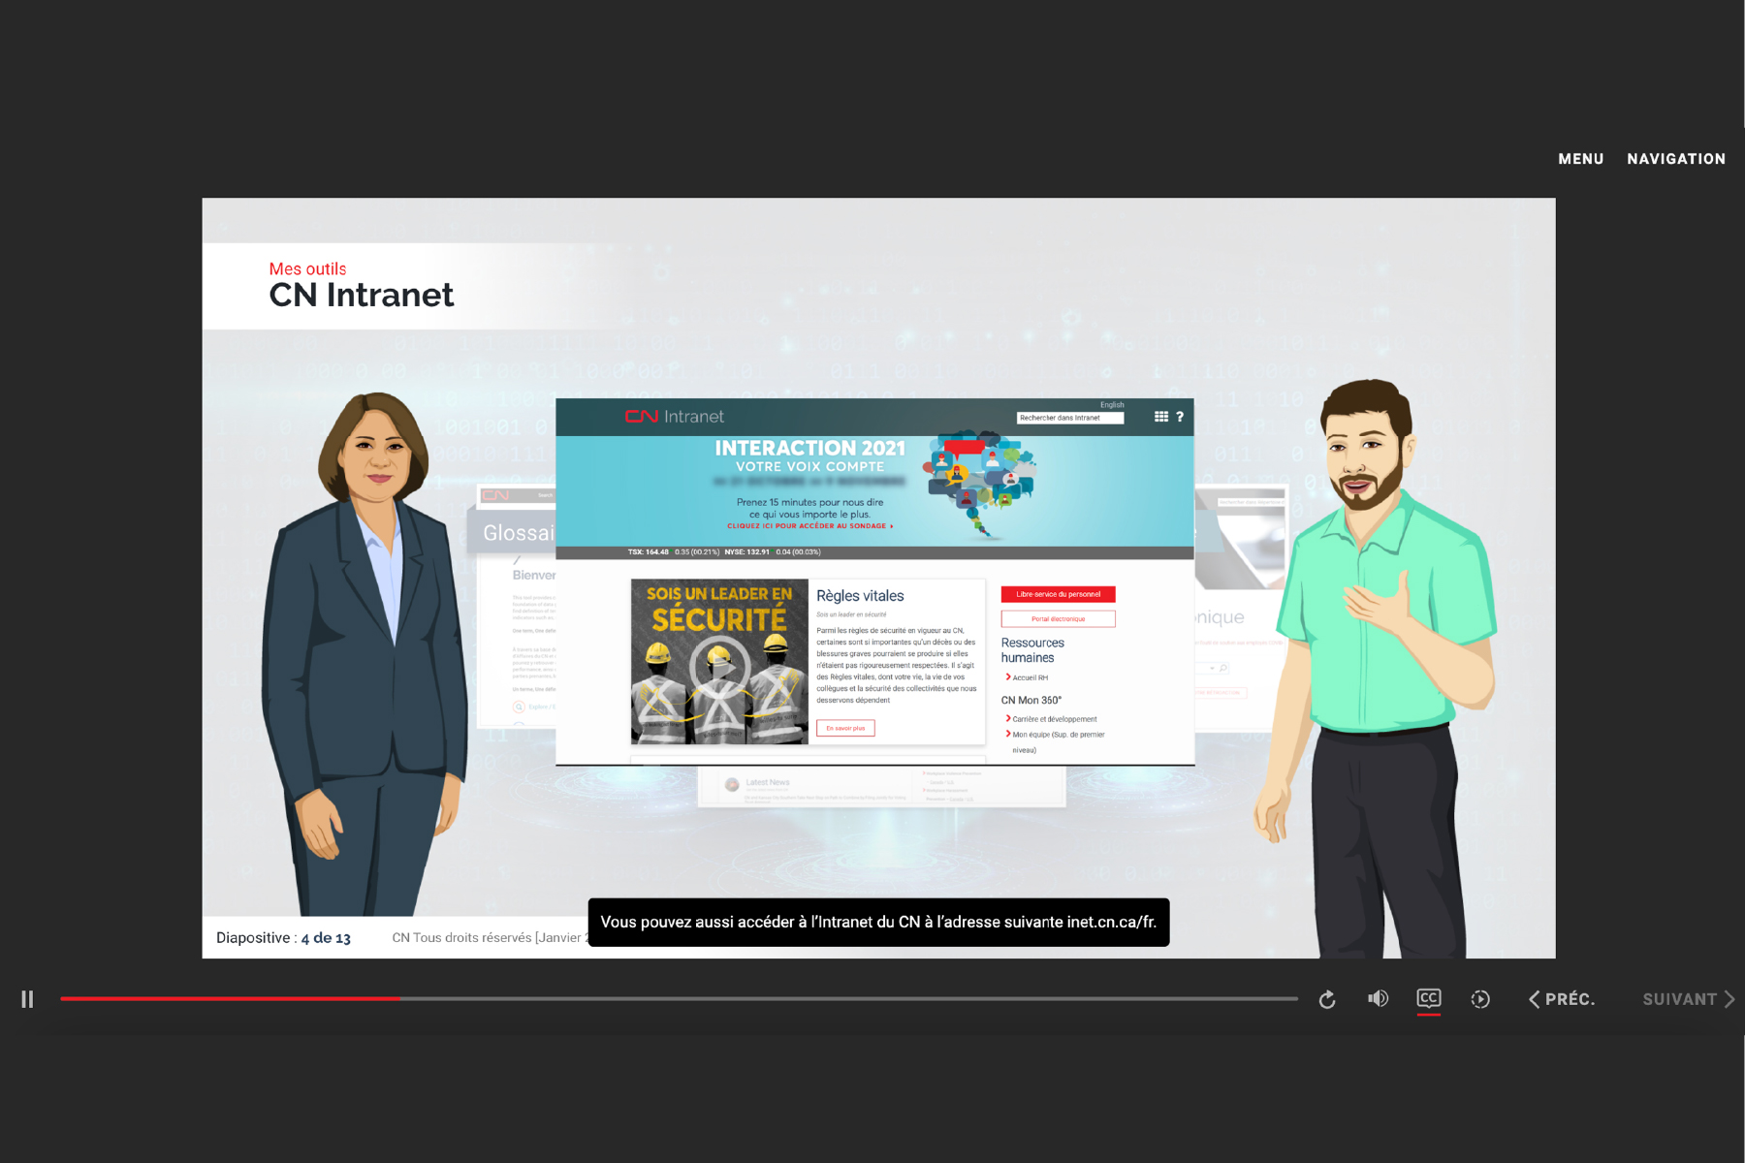Open the Accueil RH link
The width and height of the screenshot is (1745, 1163).
[x=1029, y=677]
